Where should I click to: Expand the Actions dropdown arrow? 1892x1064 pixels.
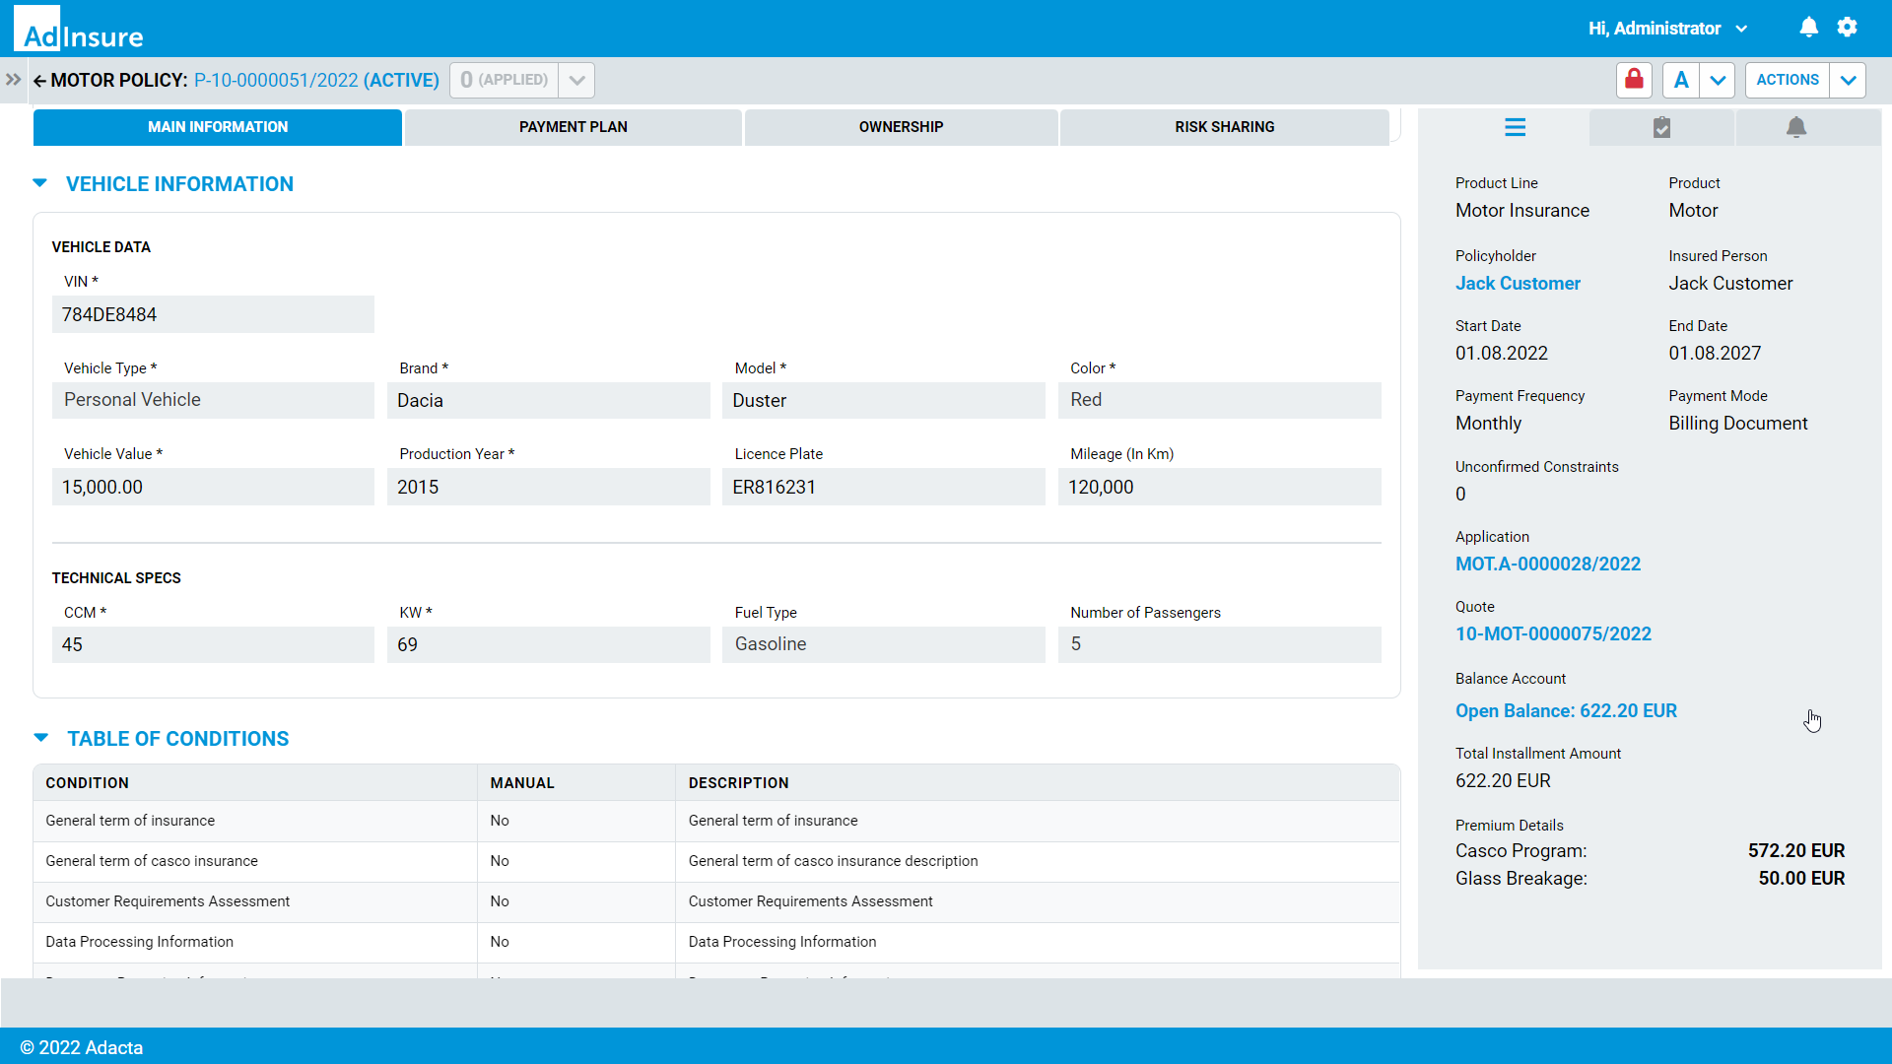1849,80
